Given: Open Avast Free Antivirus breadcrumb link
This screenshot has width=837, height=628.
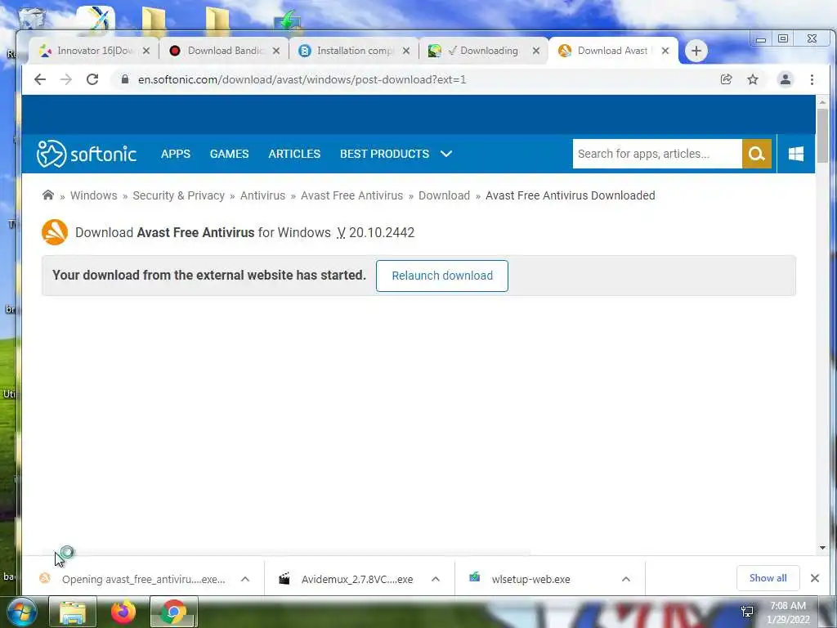Looking at the screenshot, I should click(x=351, y=195).
